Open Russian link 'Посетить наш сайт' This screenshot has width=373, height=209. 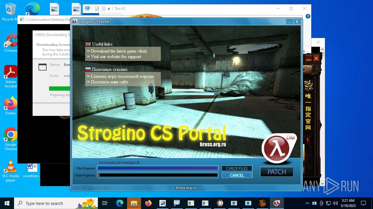tap(110, 82)
